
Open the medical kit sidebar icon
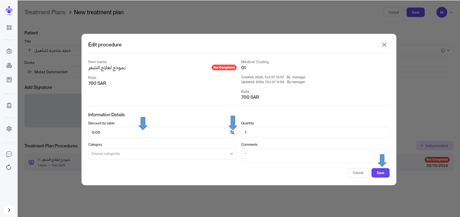tap(9, 51)
